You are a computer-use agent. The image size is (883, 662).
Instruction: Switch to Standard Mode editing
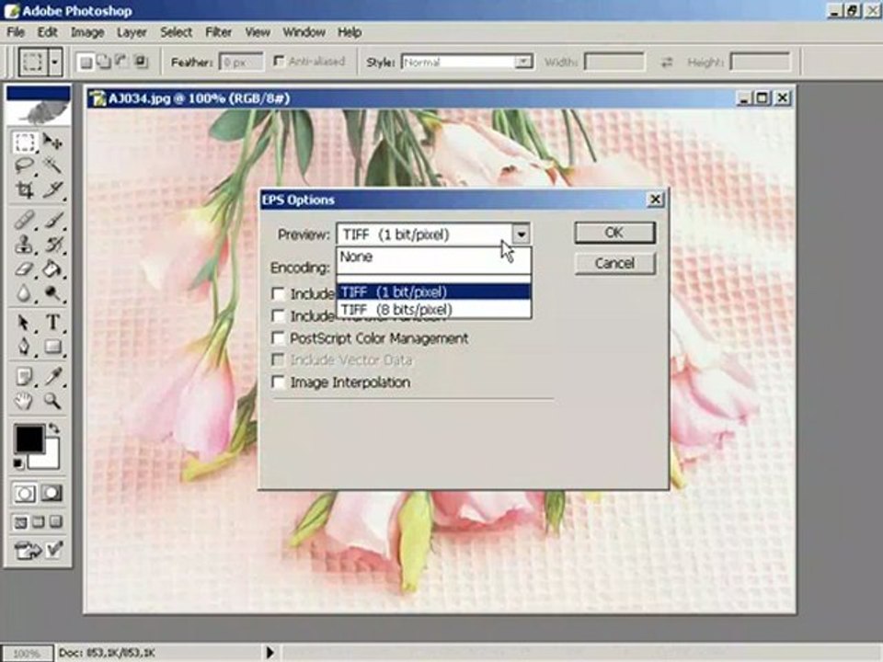coord(24,494)
